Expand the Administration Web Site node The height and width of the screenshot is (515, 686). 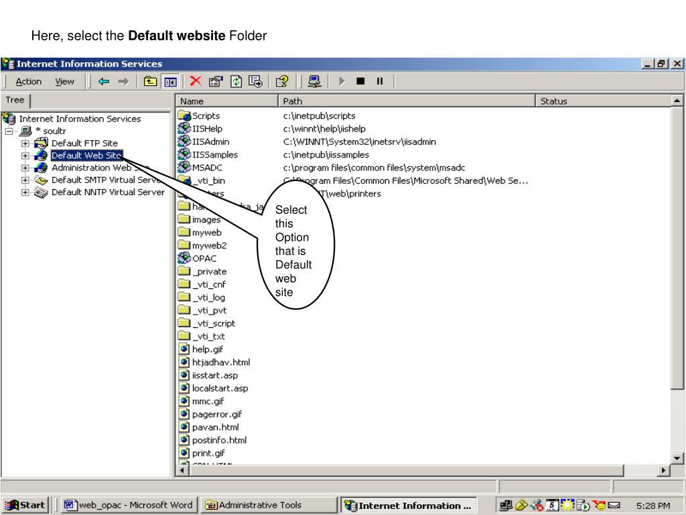(25, 168)
